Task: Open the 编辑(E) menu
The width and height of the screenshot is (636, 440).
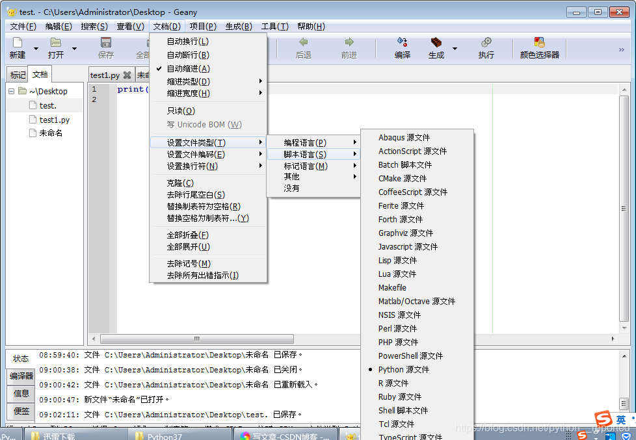Action: 59,27
